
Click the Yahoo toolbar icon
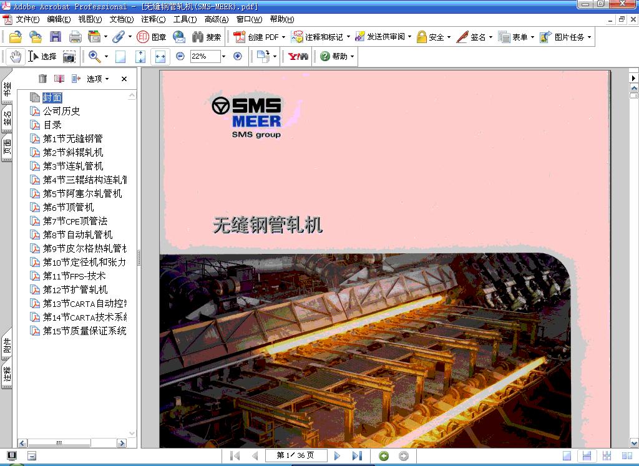pyautogui.click(x=298, y=57)
